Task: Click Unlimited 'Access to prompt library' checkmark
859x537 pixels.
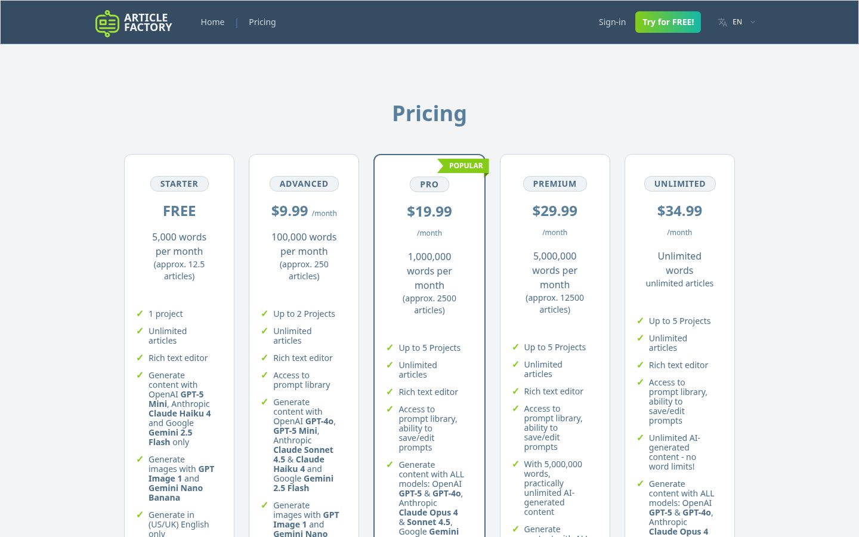Action: pos(640,382)
